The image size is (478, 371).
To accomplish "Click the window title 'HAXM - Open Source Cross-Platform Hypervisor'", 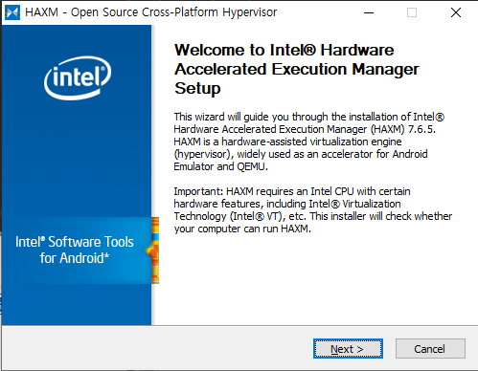I will 151,12.
